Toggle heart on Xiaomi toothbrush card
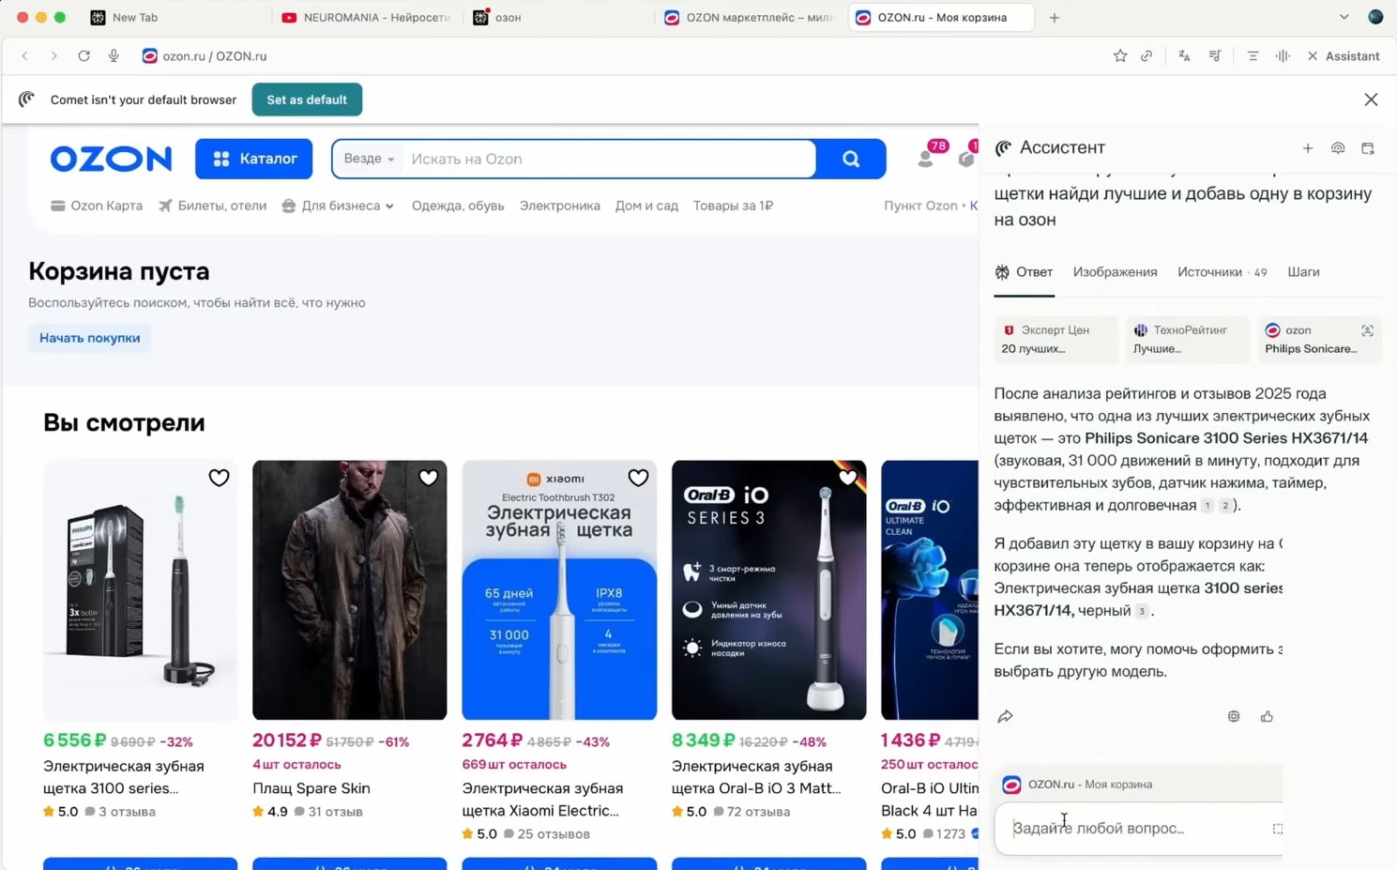This screenshot has height=870, width=1397. click(x=638, y=478)
